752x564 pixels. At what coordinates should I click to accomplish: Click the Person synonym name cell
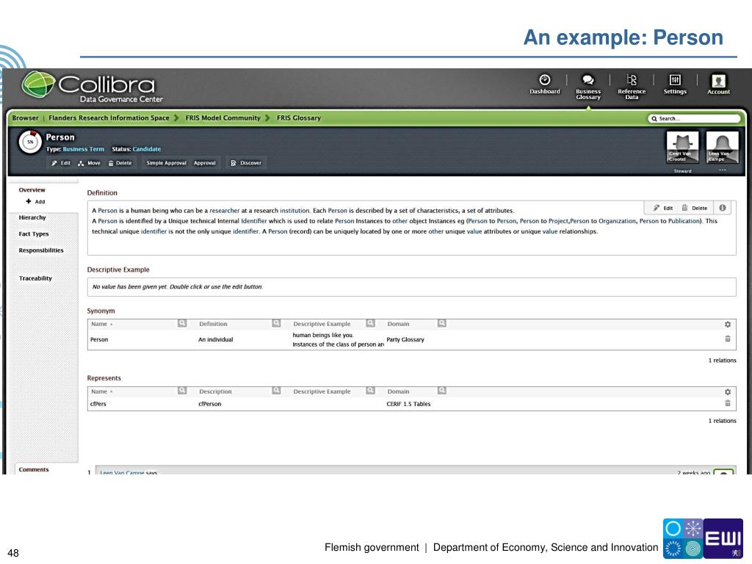99,339
